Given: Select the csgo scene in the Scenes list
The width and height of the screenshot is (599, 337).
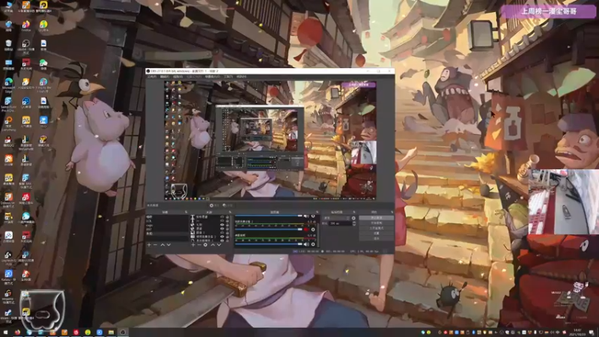Looking at the screenshot, I should (166, 225).
